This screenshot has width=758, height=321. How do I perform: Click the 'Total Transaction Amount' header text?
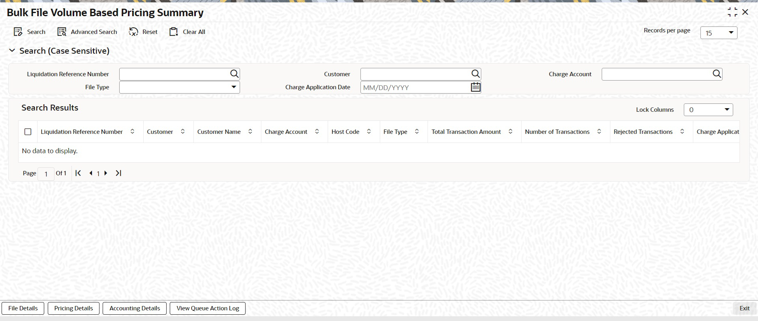click(x=466, y=132)
